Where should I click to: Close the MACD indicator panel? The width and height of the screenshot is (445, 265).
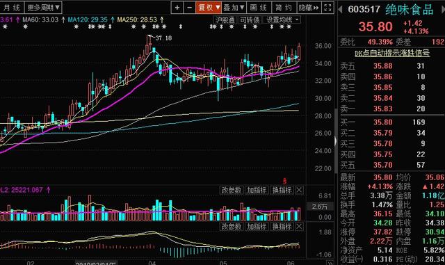tap(299, 226)
